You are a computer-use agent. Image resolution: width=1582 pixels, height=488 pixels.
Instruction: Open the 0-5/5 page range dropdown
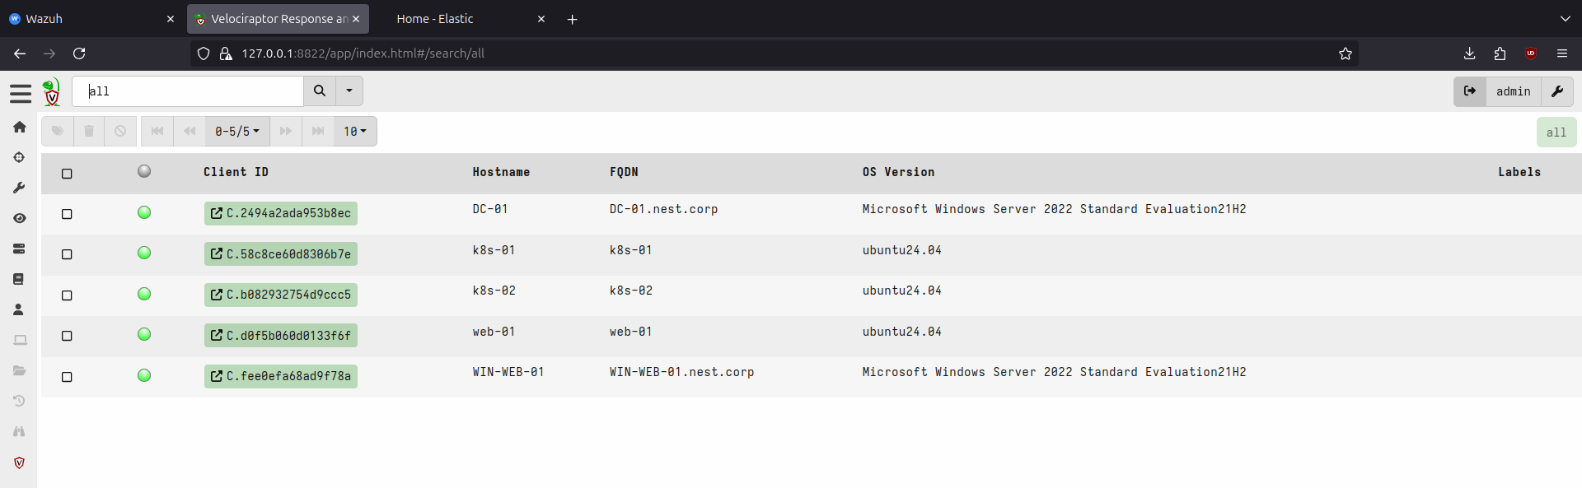(x=237, y=132)
